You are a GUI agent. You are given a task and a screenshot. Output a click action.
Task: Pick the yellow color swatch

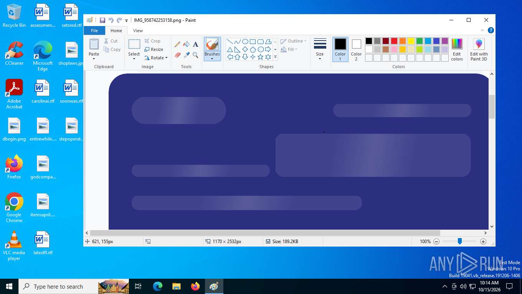[x=411, y=41]
